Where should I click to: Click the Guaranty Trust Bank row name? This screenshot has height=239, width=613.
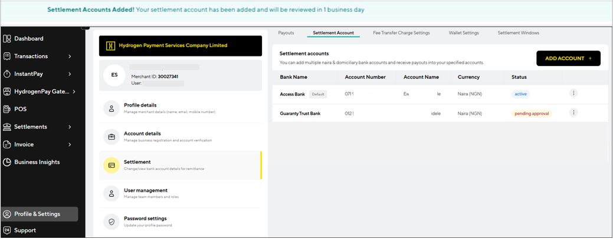point(300,114)
